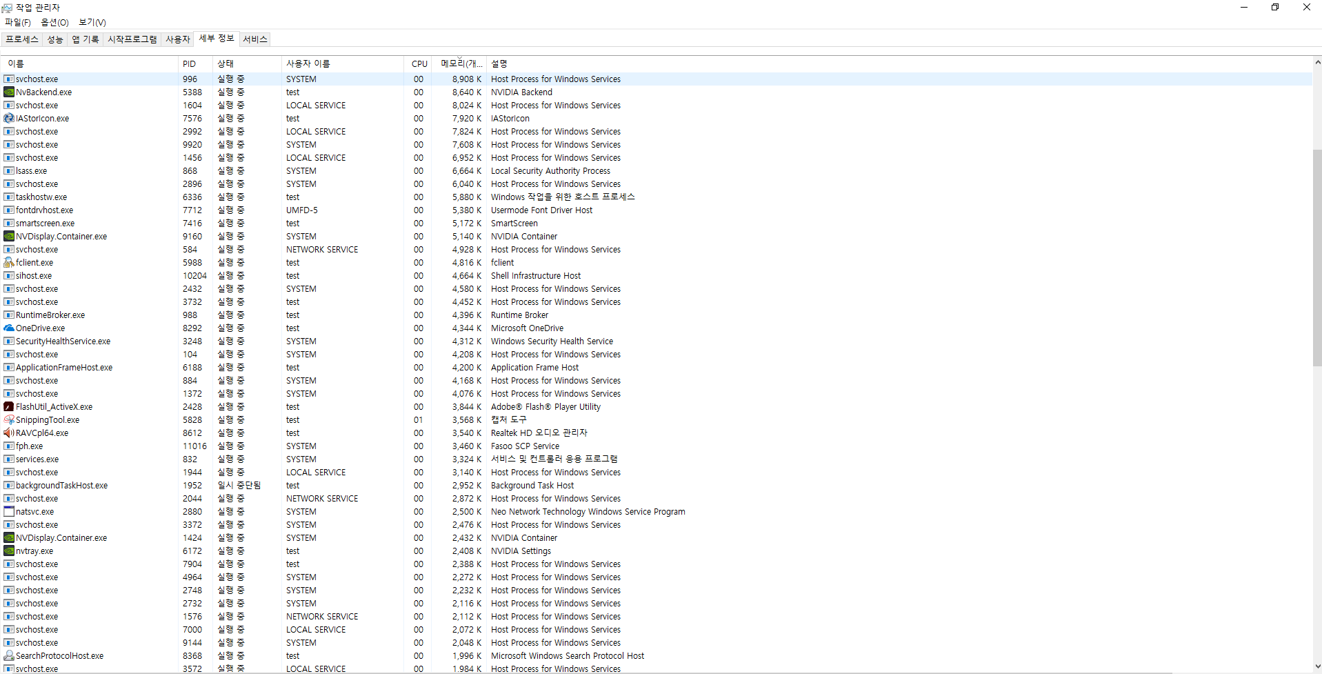This screenshot has height=674, width=1322.
Task: Click the 'UMFD-5' user name cell
Action: click(x=302, y=210)
